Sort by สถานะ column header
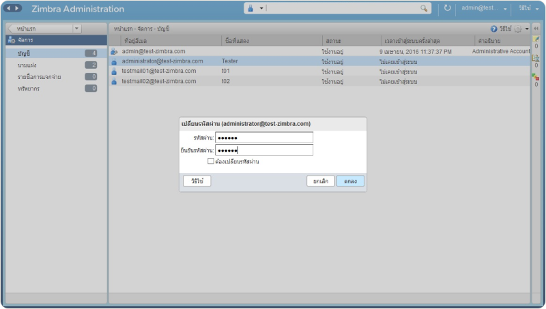 [351, 41]
